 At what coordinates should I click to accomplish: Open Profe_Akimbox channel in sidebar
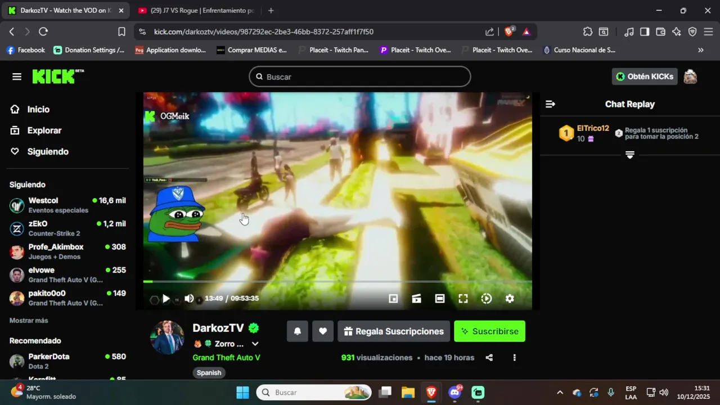[67, 251]
